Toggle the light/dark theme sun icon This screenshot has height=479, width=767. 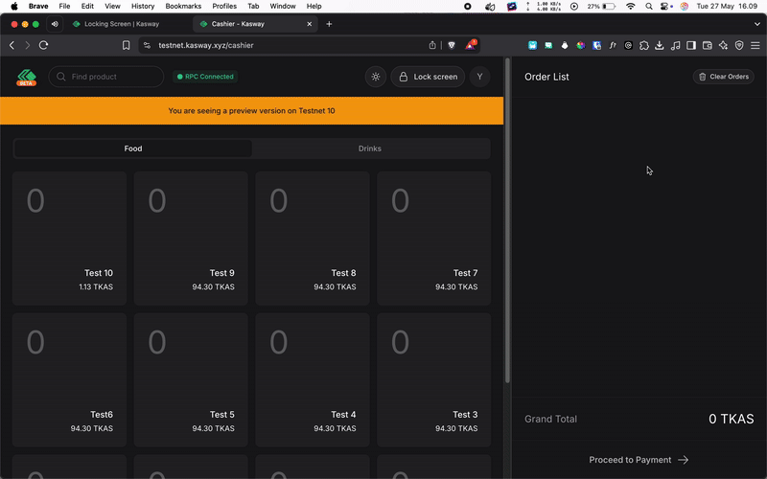pyautogui.click(x=376, y=77)
